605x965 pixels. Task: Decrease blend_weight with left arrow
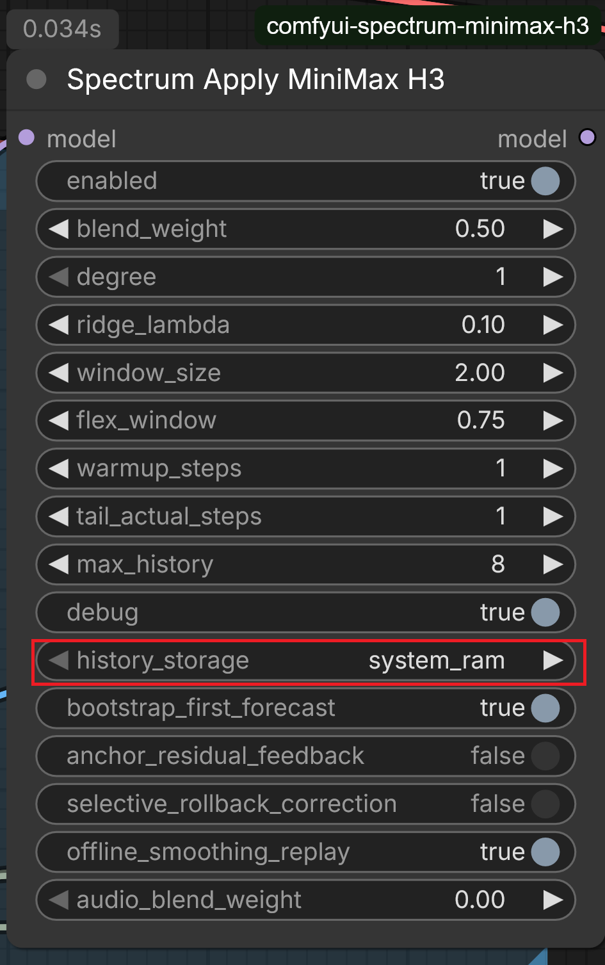59,229
